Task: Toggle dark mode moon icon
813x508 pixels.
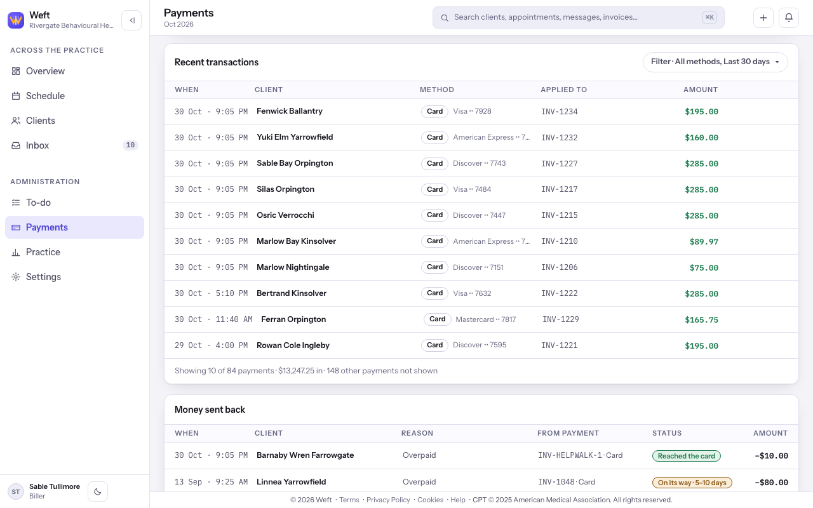Action: coord(98,491)
